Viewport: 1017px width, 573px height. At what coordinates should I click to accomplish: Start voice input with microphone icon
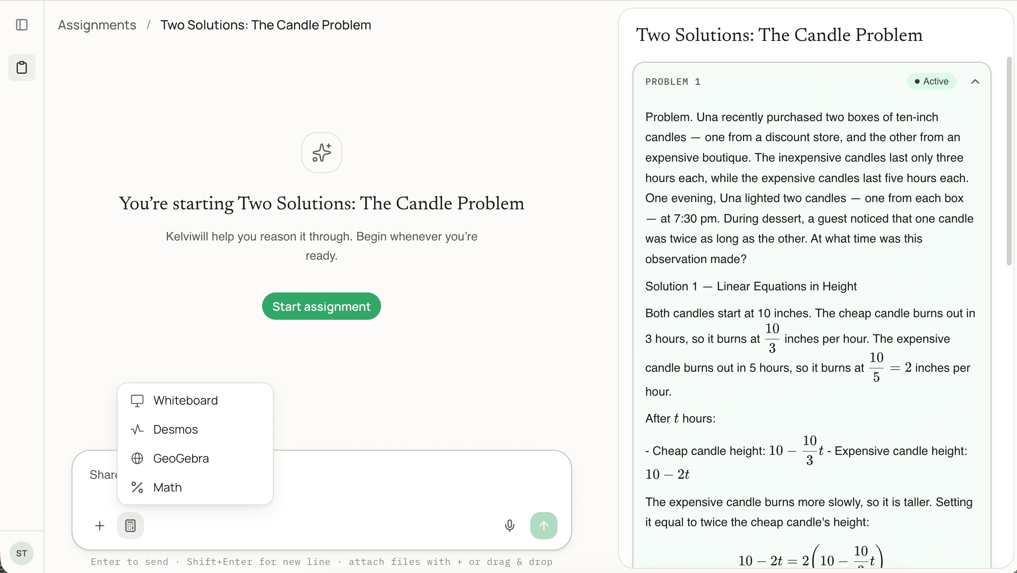click(509, 526)
